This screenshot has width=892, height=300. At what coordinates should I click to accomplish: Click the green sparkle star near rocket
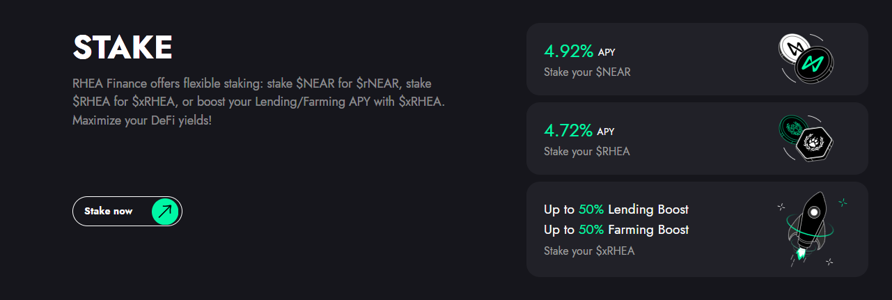(x=843, y=203)
